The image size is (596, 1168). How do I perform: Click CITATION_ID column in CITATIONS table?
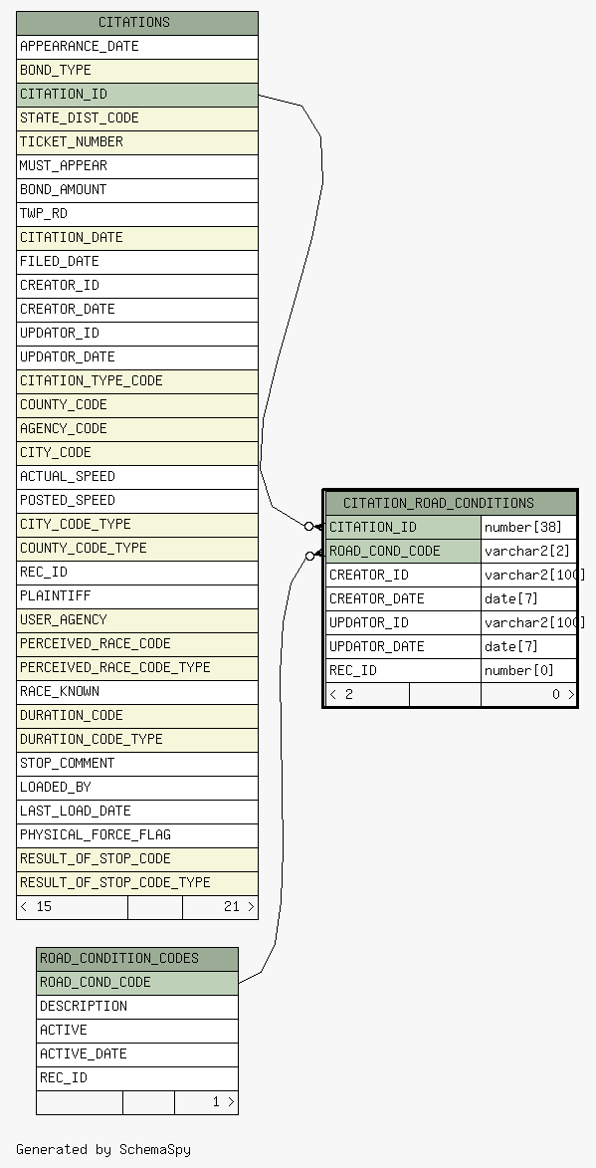pyautogui.click(x=137, y=95)
